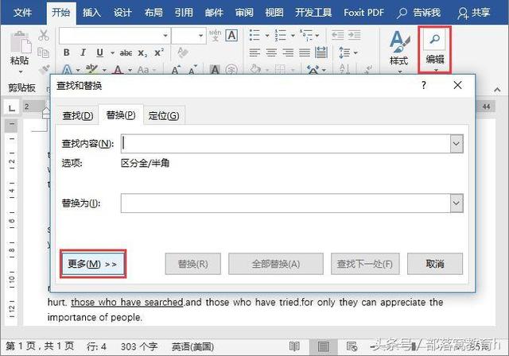Toggle Underline formatting

click(x=99, y=52)
